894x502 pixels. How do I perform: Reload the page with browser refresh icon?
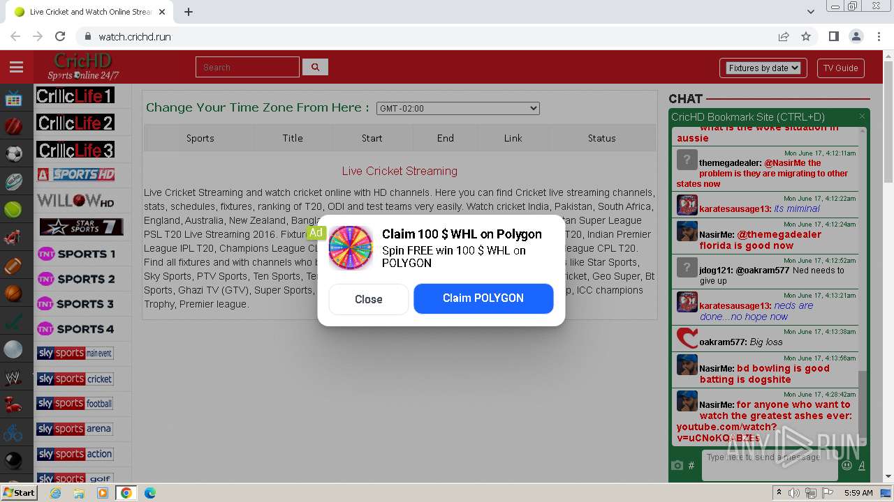pos(60,36)
